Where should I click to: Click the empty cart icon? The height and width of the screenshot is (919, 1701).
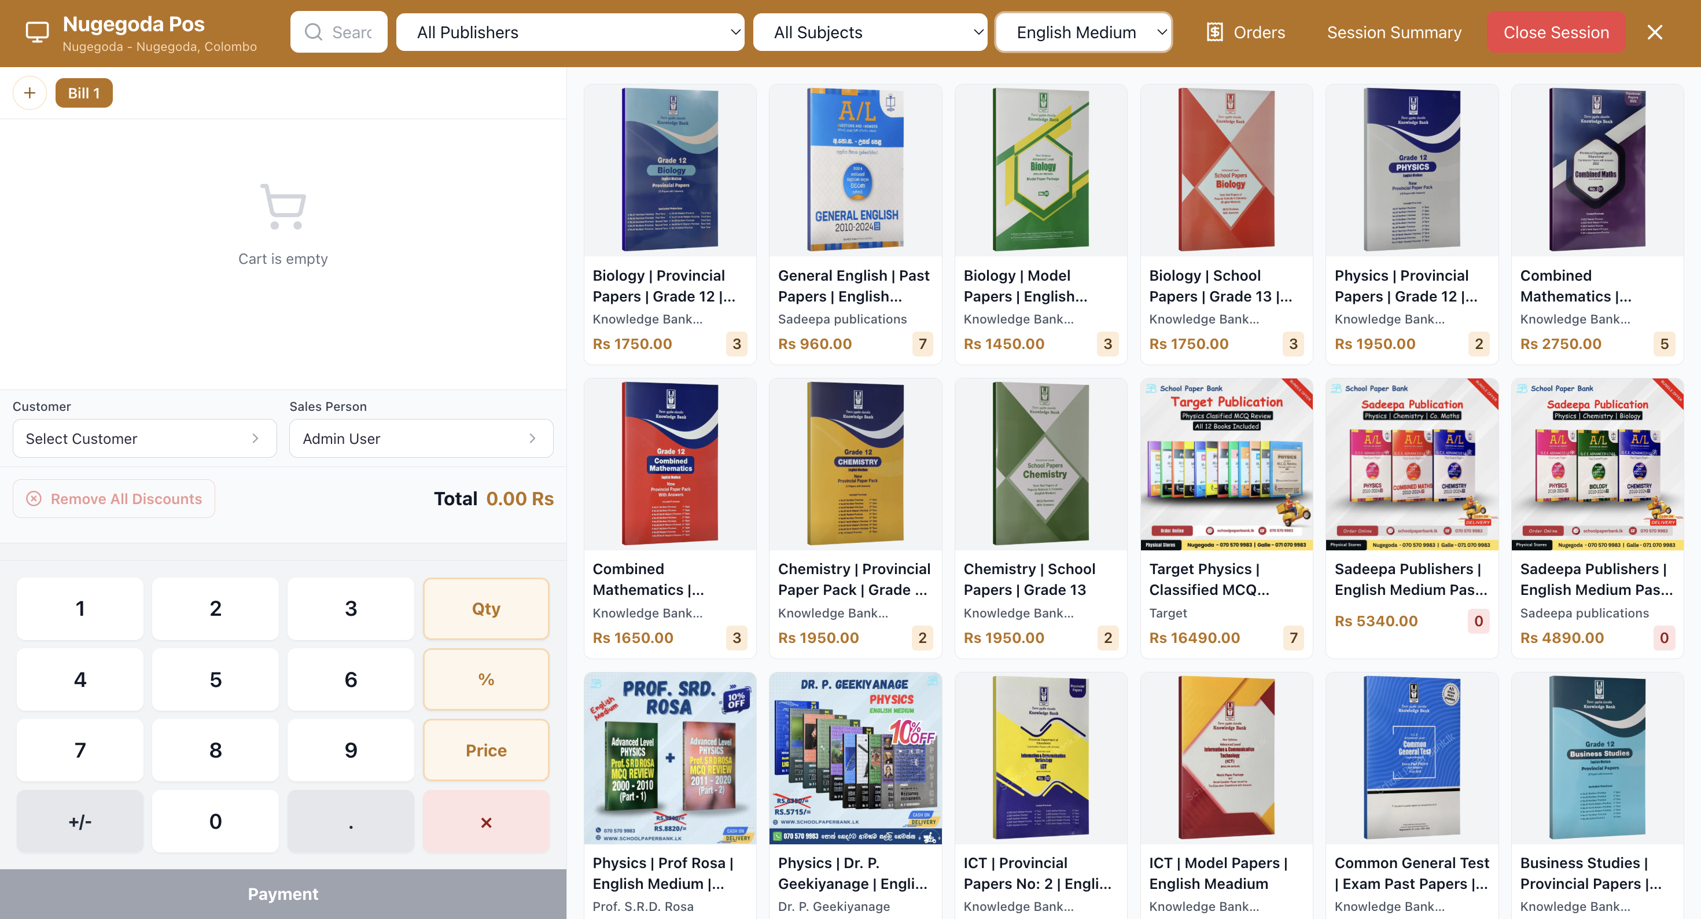point(282,207)
